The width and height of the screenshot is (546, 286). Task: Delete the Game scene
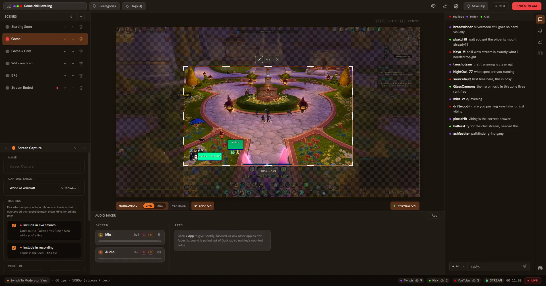point(81,39)
